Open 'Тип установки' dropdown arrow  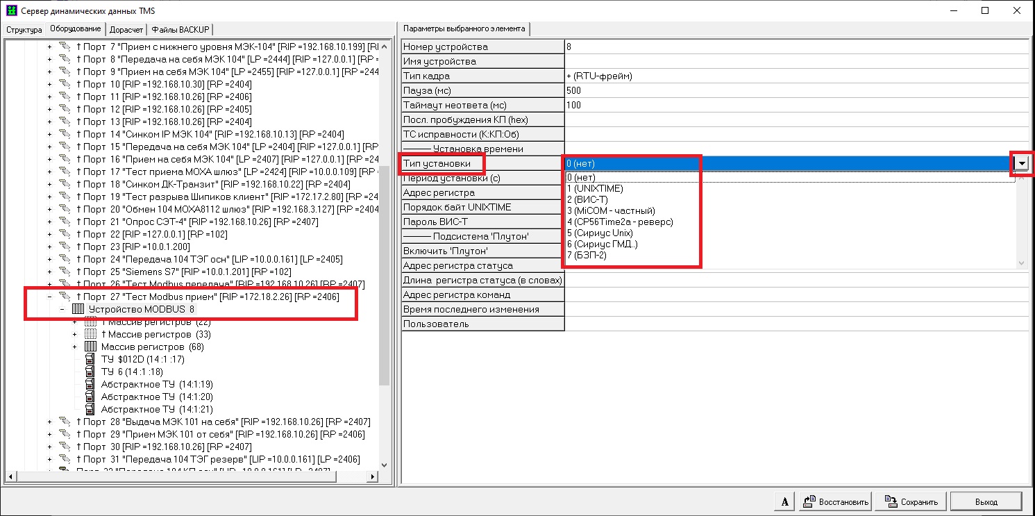tap(1021, 163)
